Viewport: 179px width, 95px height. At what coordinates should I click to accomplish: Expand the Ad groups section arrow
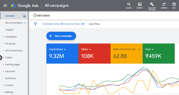[3, 43]
